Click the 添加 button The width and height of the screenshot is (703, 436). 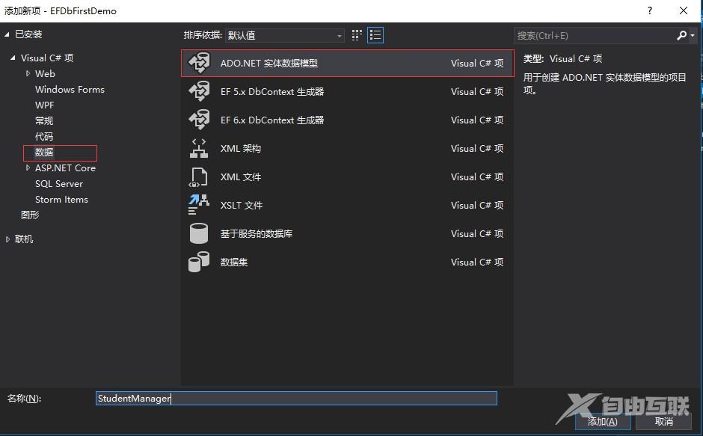click(603, 422)
